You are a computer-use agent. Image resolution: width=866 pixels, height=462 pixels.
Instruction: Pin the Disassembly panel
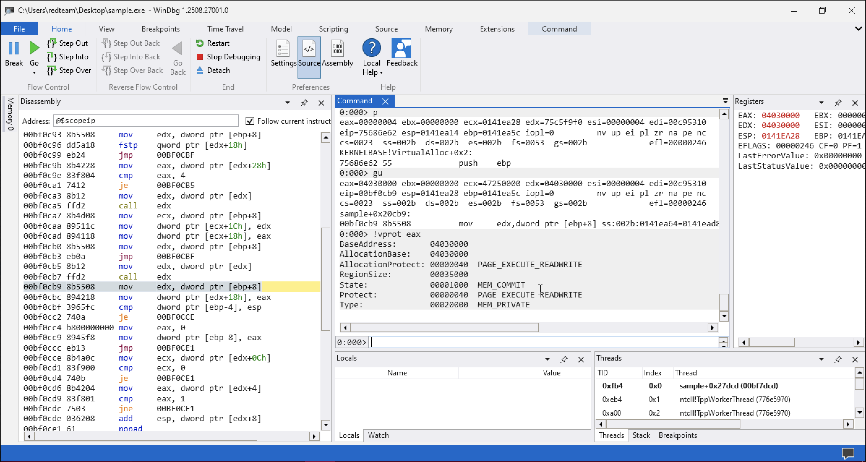(x=304, y=103)
